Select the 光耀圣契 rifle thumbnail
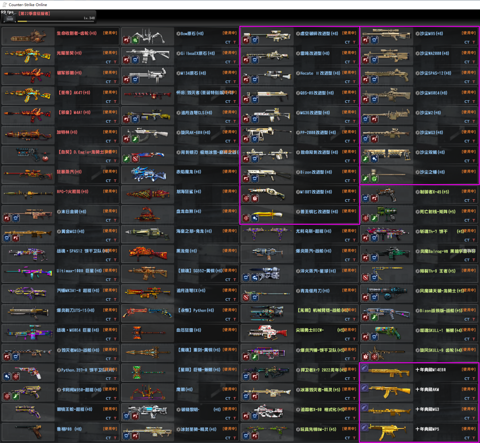The height and width of the screenshot is (443, 480). tap(28, 56)
